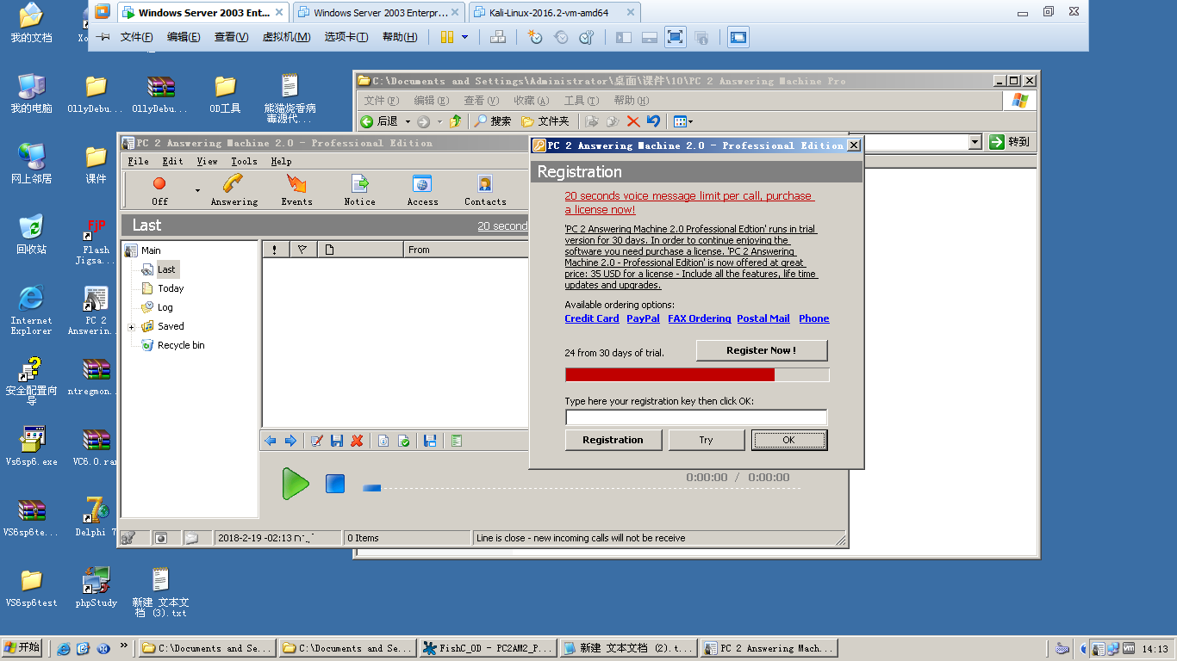
Task: Open the Tools menu of PC 2 Answering Machine
Action: [244, 161]
